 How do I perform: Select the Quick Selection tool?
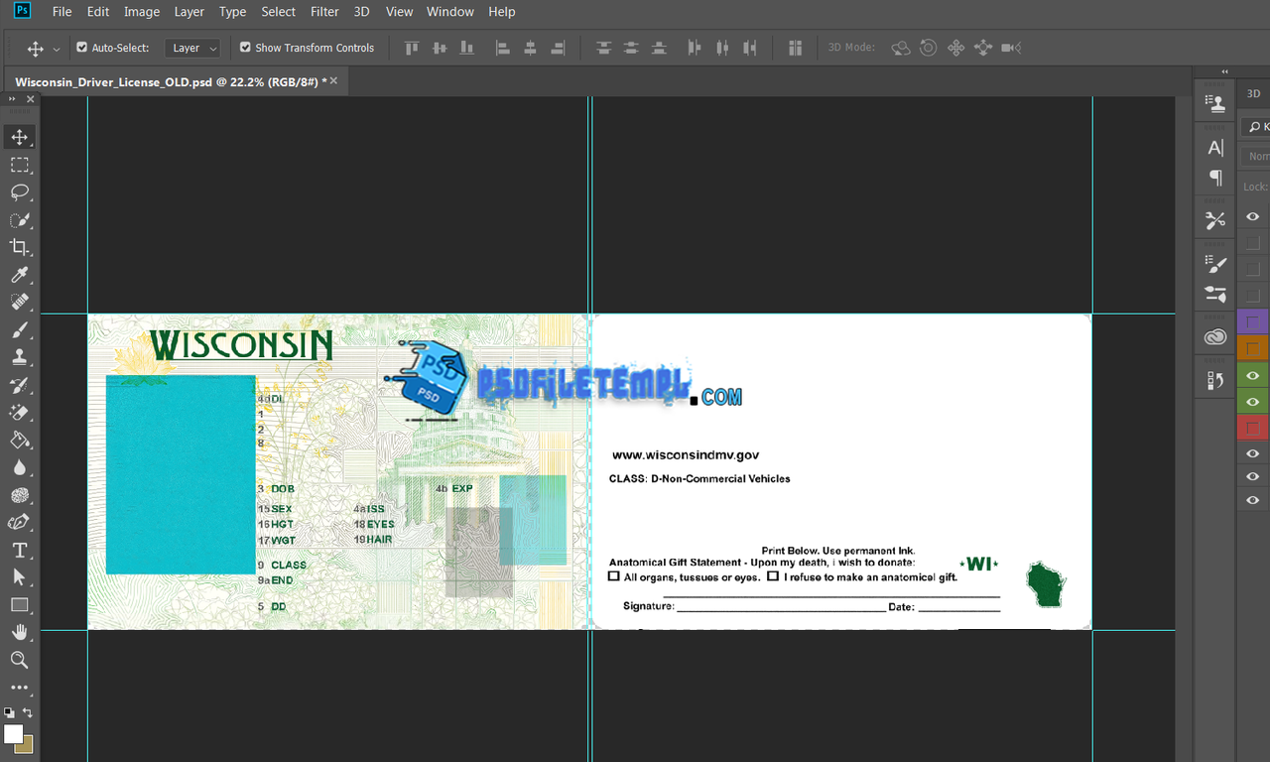[20, 220]
